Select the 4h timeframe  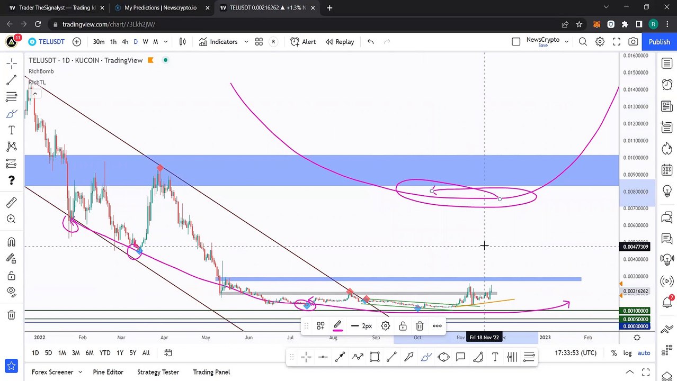pos(125,42)
